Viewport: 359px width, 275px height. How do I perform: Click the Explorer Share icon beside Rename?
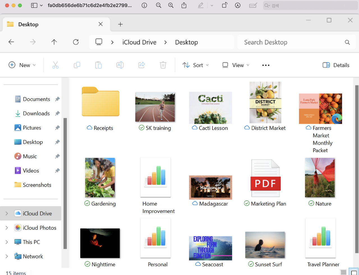(142, 65)
